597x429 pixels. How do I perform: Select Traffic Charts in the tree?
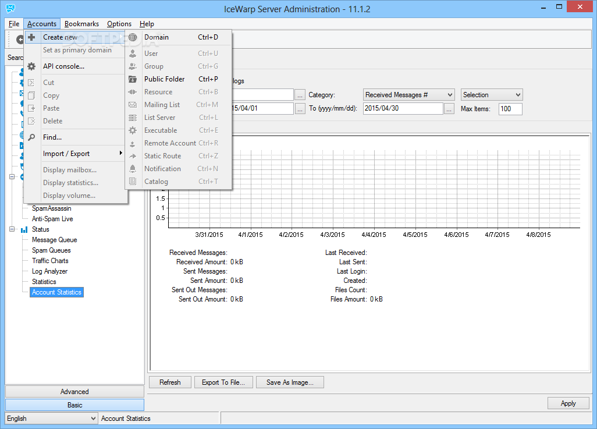pyautogui.click(x=50, y=261)
